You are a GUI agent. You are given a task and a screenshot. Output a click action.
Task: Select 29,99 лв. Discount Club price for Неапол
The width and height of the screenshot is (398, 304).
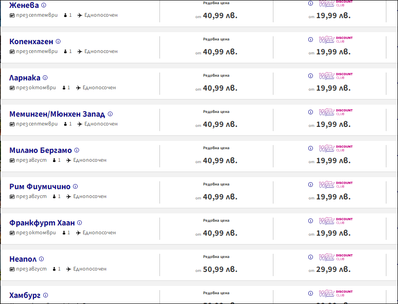point(333,269)
